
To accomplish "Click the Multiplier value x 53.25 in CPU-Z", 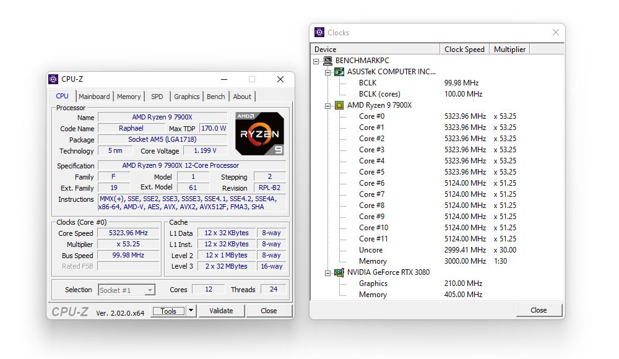I will (128, 244).
